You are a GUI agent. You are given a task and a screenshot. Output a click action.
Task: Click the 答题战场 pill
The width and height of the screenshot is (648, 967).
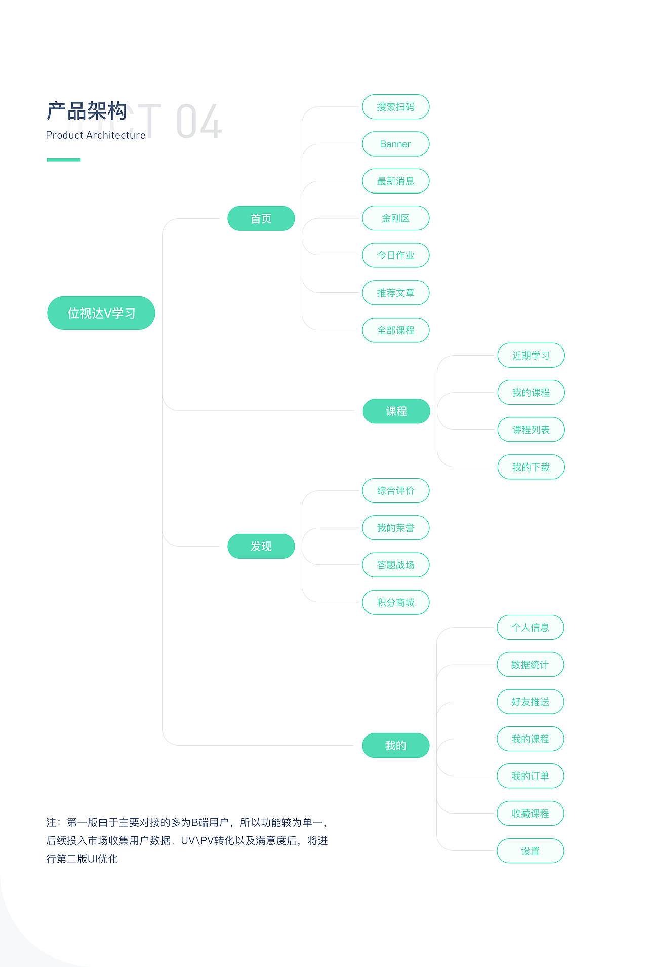[x=395, y=565]
